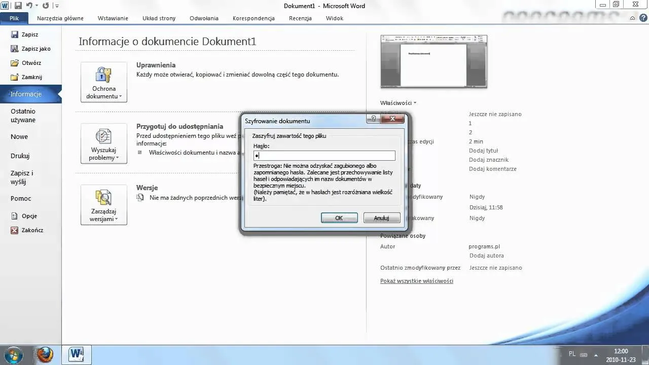Expand Zarządzaj wersjami dropdown arrow
Viewport: 649px width, 365px height.
(x=117, y=220)
